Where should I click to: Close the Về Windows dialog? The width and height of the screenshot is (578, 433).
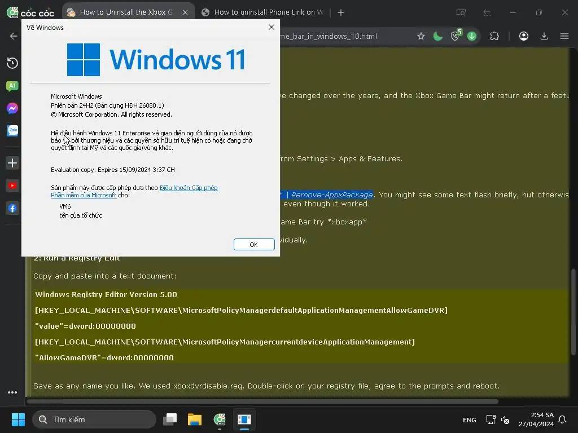point(272,27)
